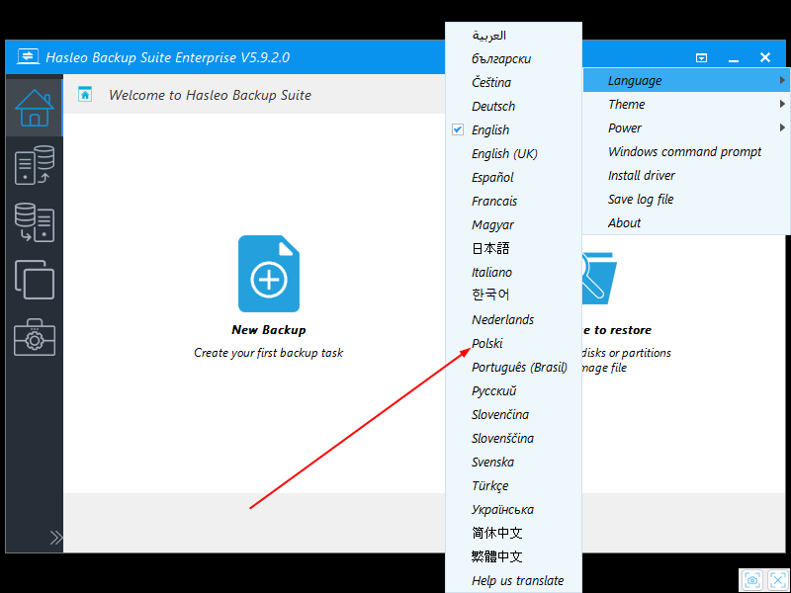Click the browse image to restore icon
The width and height of the screenshot is (791, 593).
pyautogui.click(x=600, y=278)
